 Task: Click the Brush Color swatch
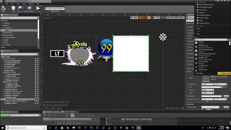(212, 96)
